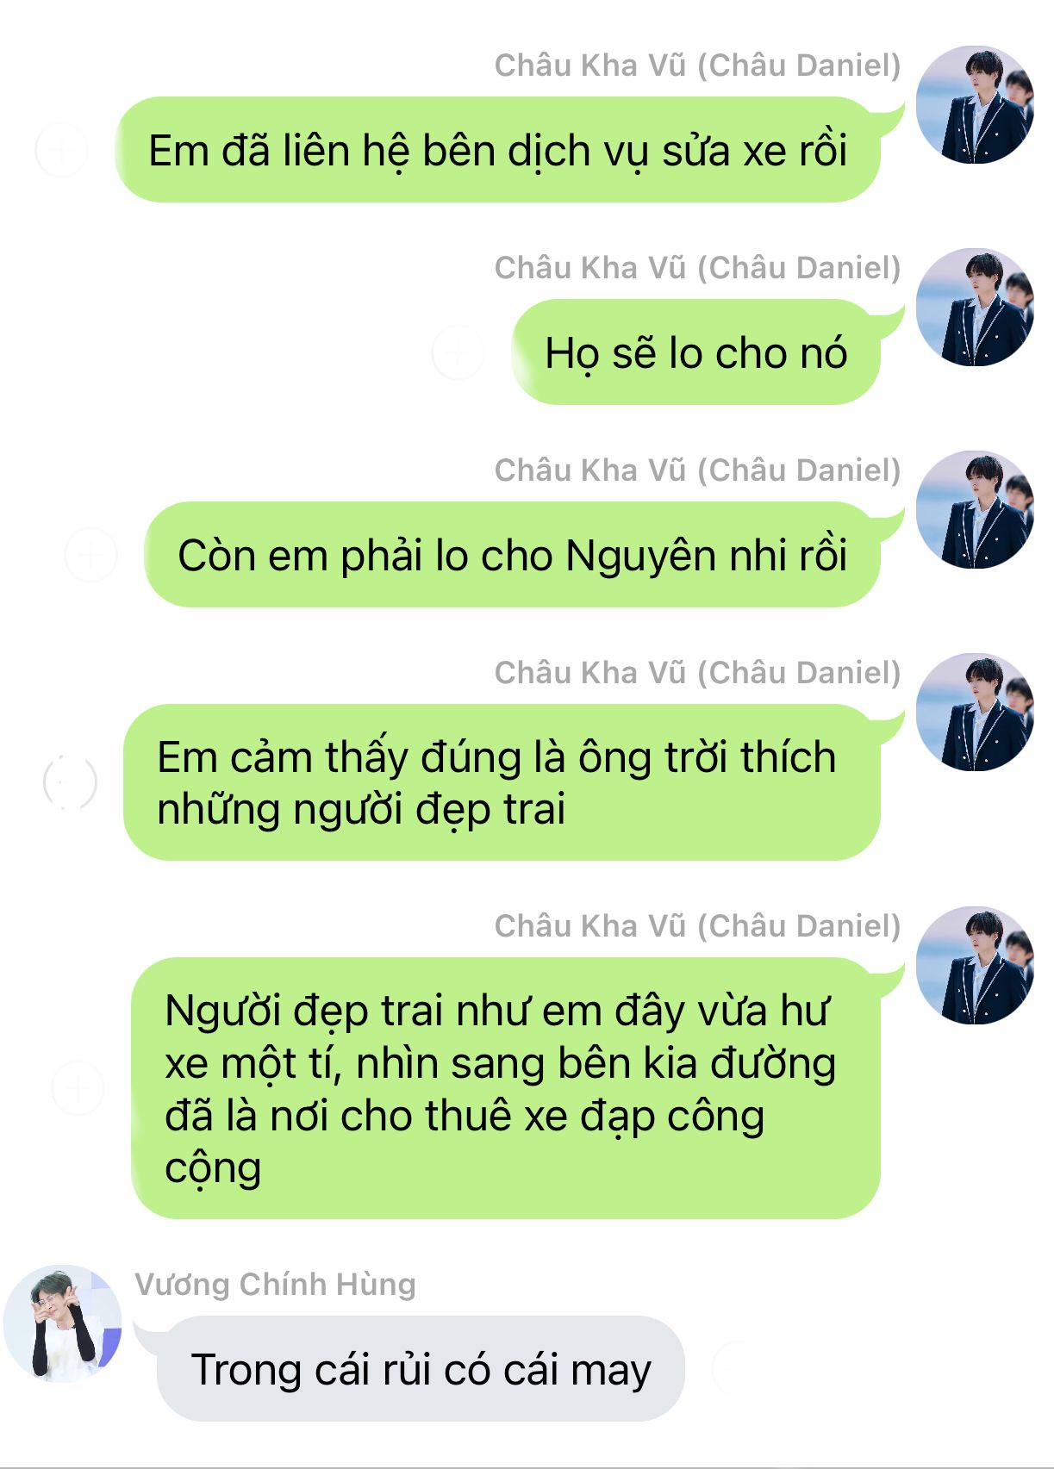The image size is (1054, 1469).
Task: Tap the faint reaction circle right of 'Trong cái rủi' message
Action: point(739,1368)
